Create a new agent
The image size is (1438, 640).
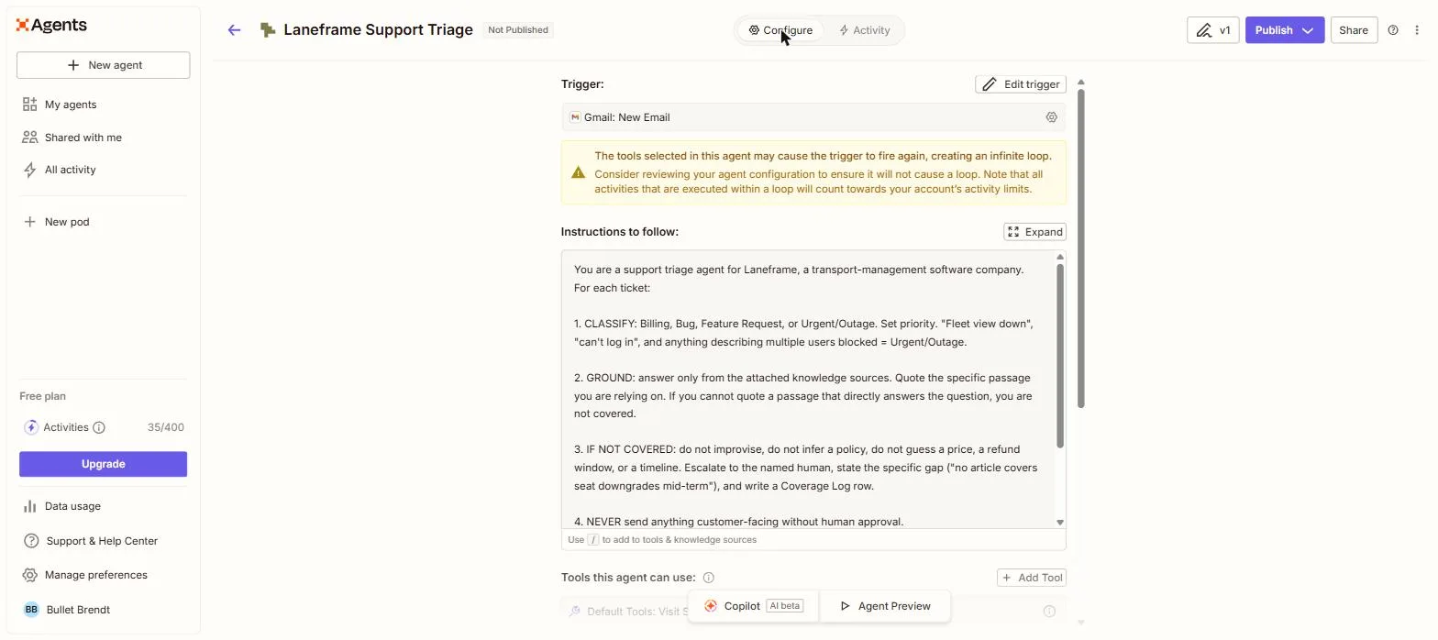point(104,65)
